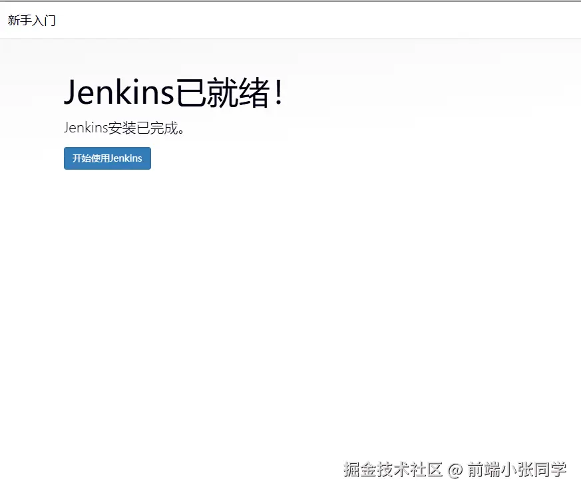Click the 新手入门 label at top left
The height and width of the screenshot is (493, 581).
[31, 21]
